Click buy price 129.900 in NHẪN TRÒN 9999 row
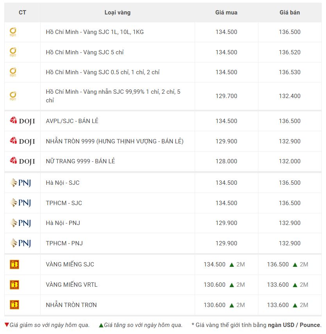This screenshot has height=334, width=326. point(226,141)
